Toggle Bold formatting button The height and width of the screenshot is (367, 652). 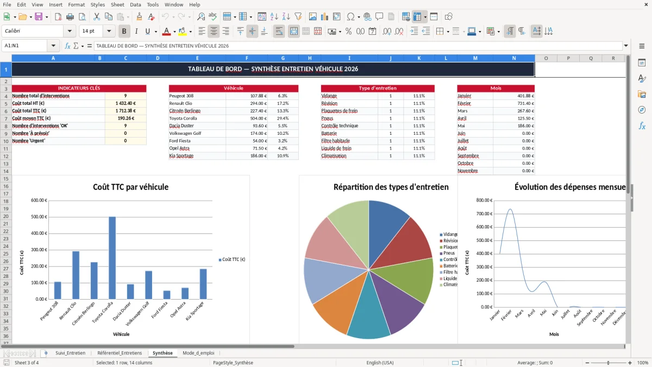point(124,32)
